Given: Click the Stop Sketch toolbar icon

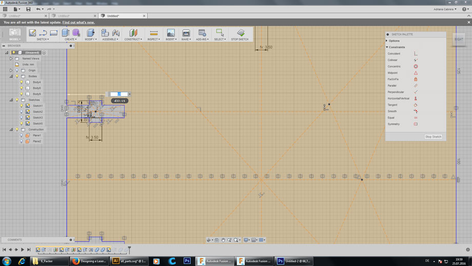Looking at the screenshot, I should click(x=241, y=32).
